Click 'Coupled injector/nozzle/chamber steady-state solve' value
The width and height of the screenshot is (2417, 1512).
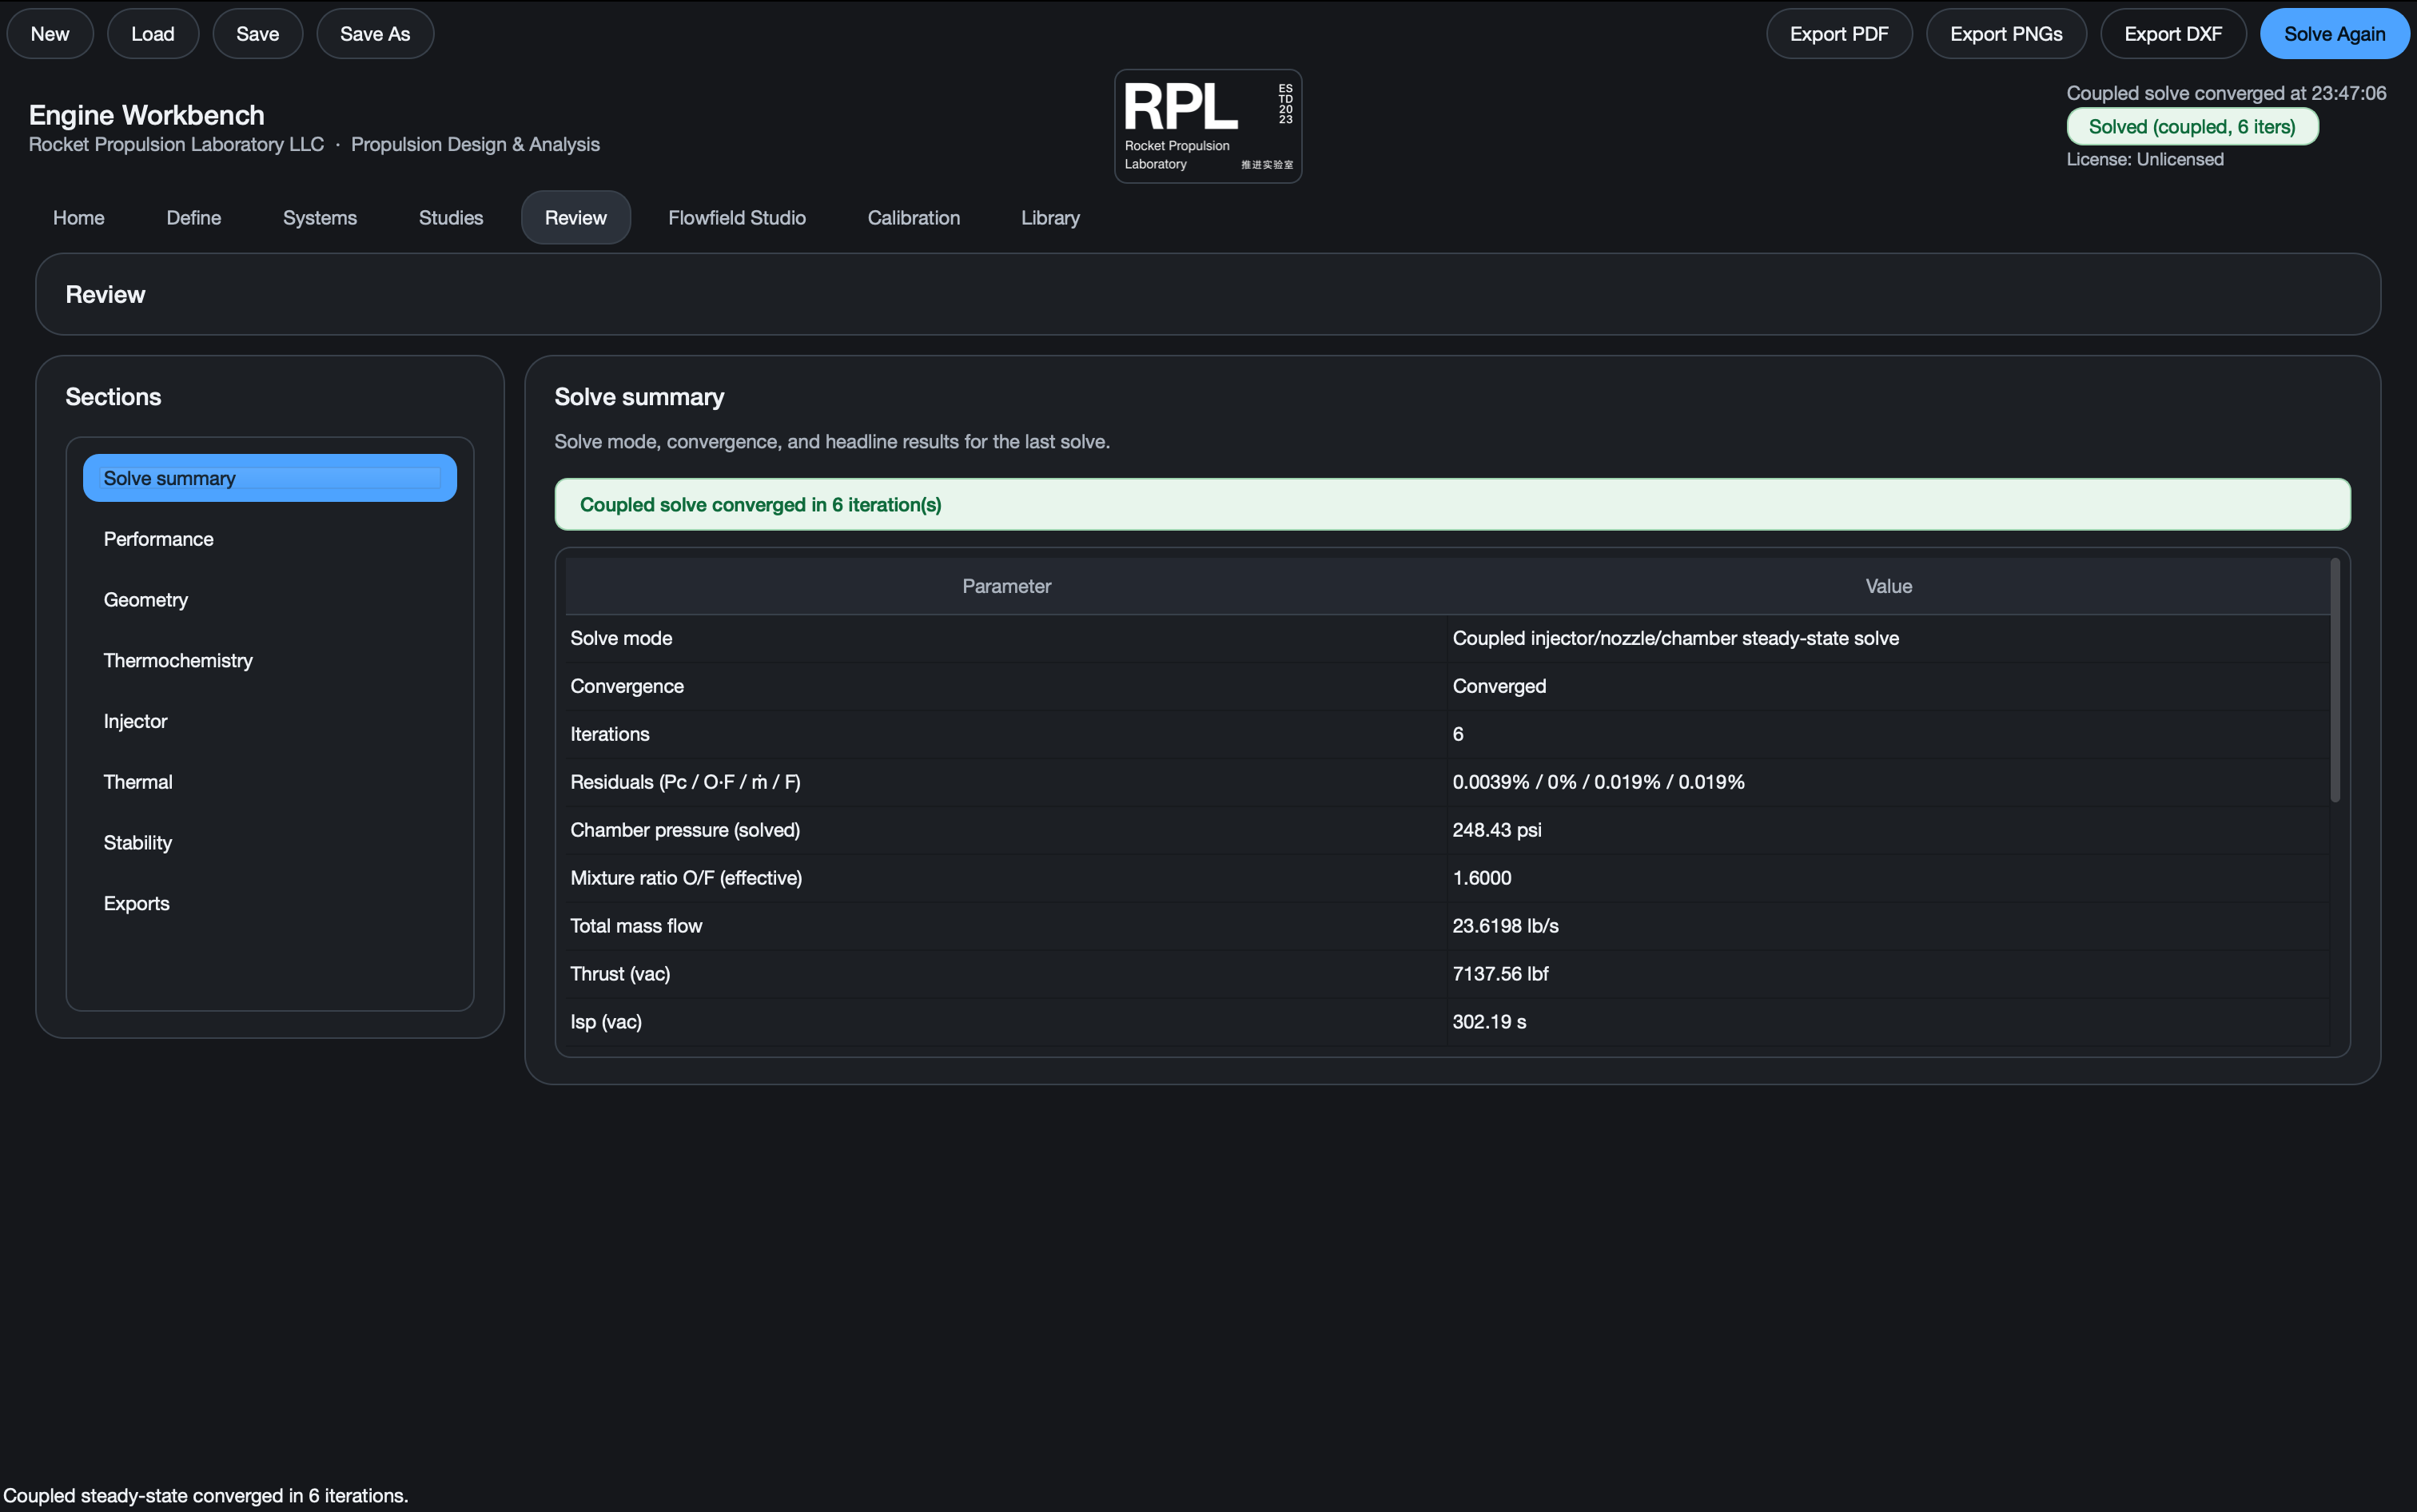point(1675,638)
